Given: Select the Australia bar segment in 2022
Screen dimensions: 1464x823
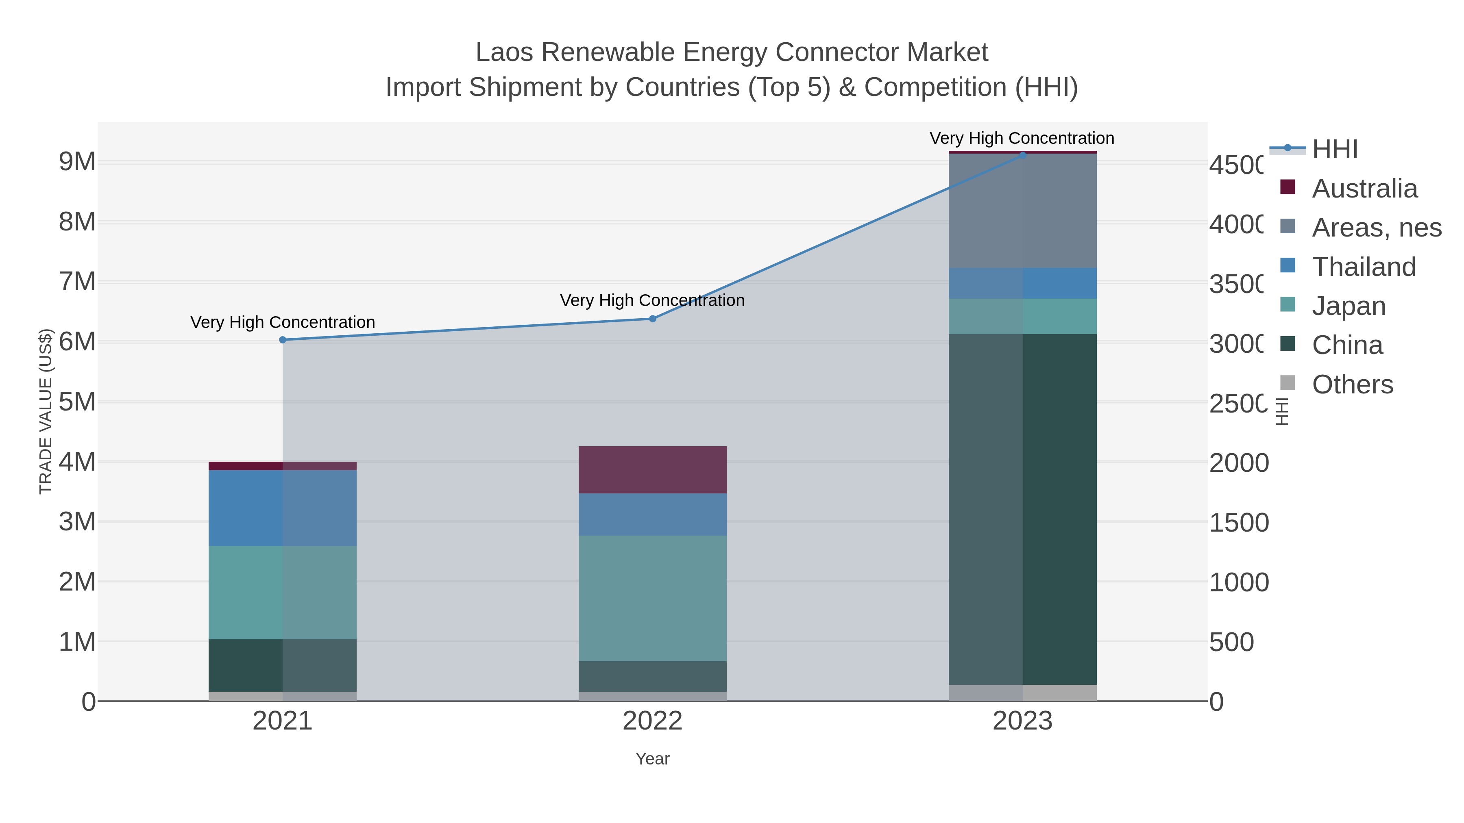Looking at the screenshot, I should coord(652,470).
